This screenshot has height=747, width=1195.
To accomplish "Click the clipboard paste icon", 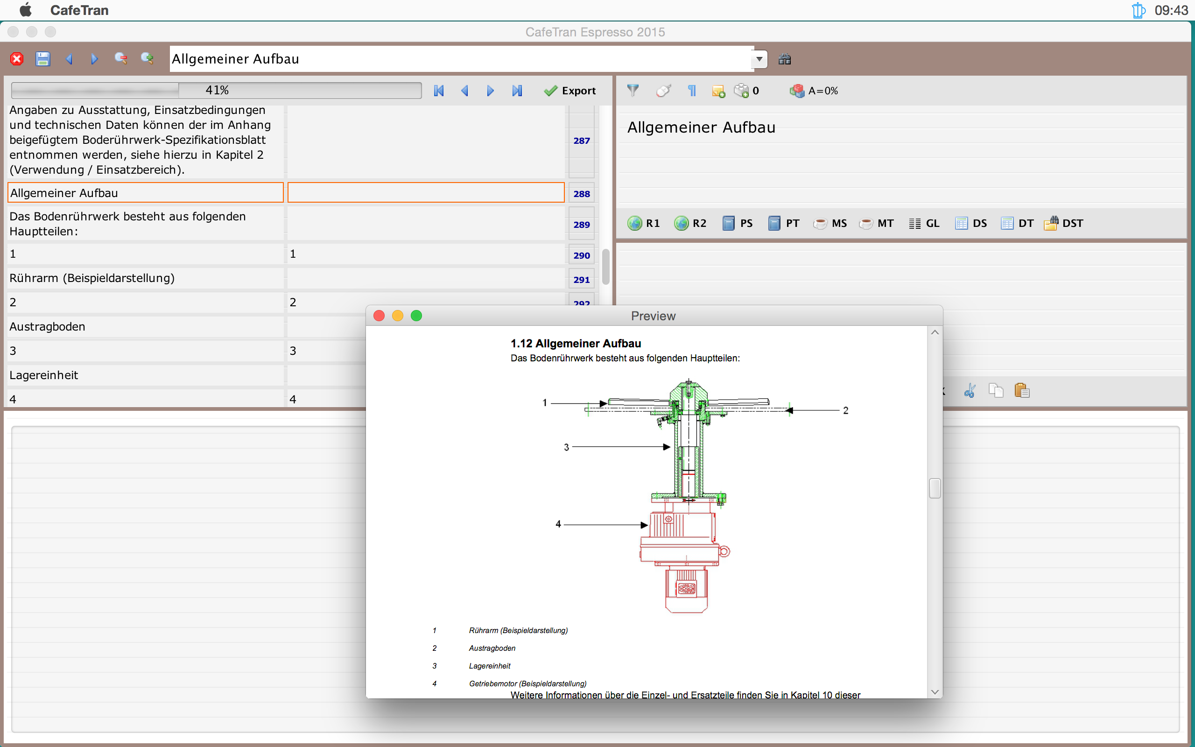I will [x=1022, y=391].
